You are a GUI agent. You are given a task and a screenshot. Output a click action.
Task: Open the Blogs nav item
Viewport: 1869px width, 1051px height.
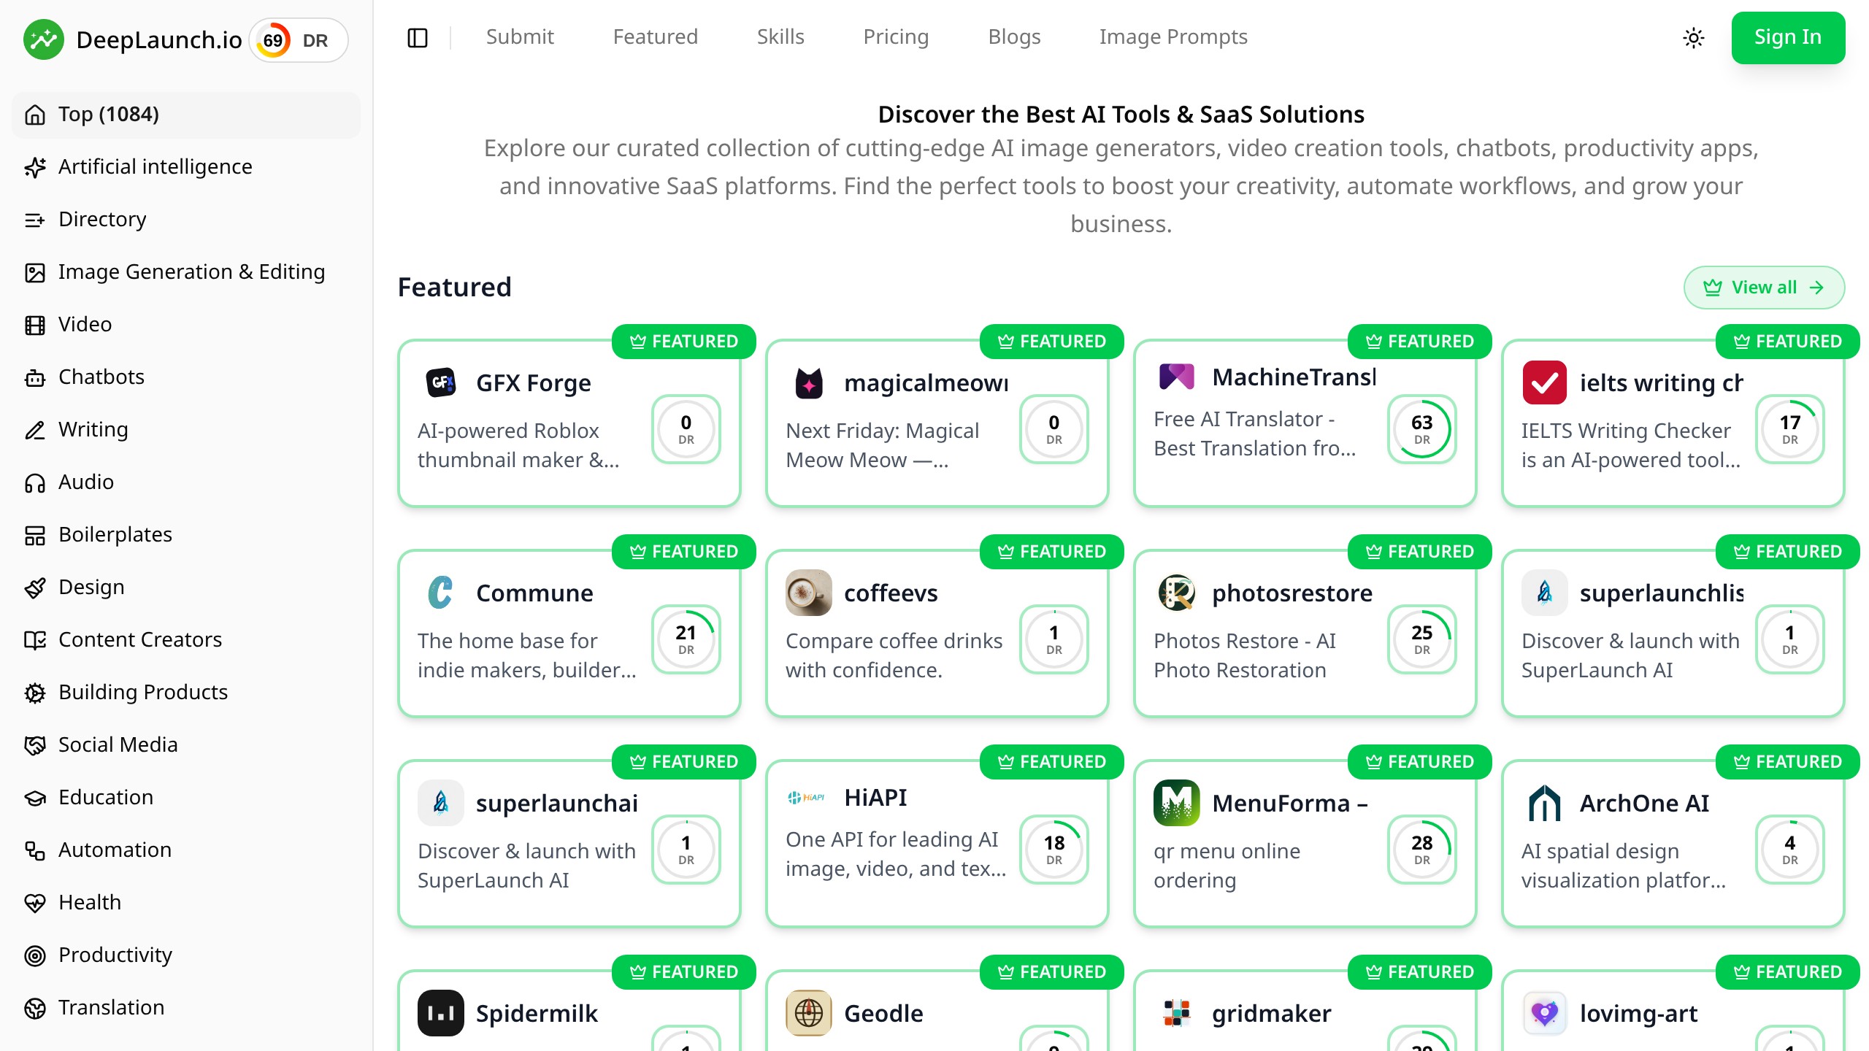click(1014, 36)
